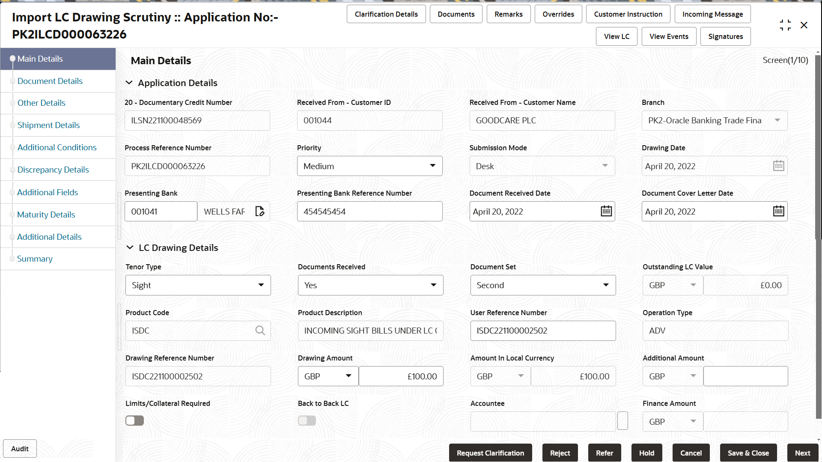Open the Tenor Type dropdown

point(261,285)
